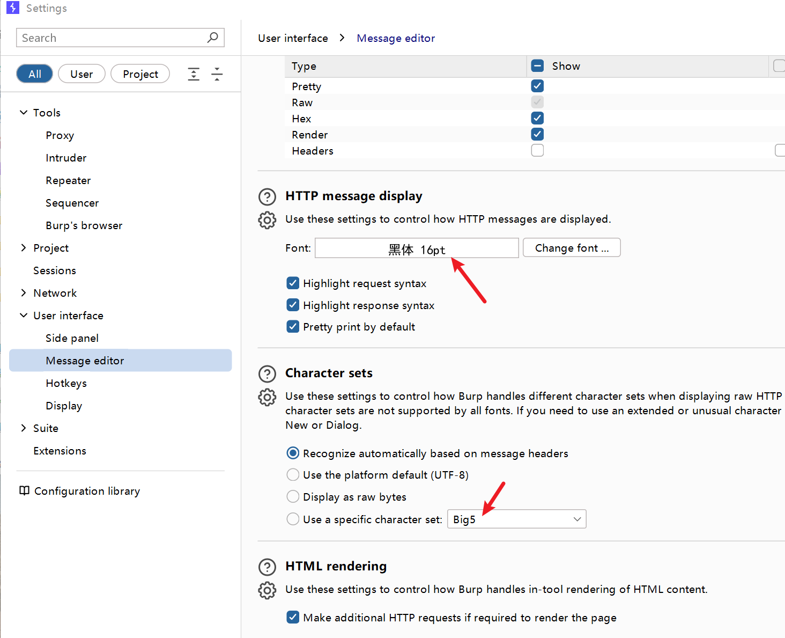The width and height of the screenshot is (785, 638).
Task: Select Recognize automatically based on message headers
Action: [x=293, y=453]
